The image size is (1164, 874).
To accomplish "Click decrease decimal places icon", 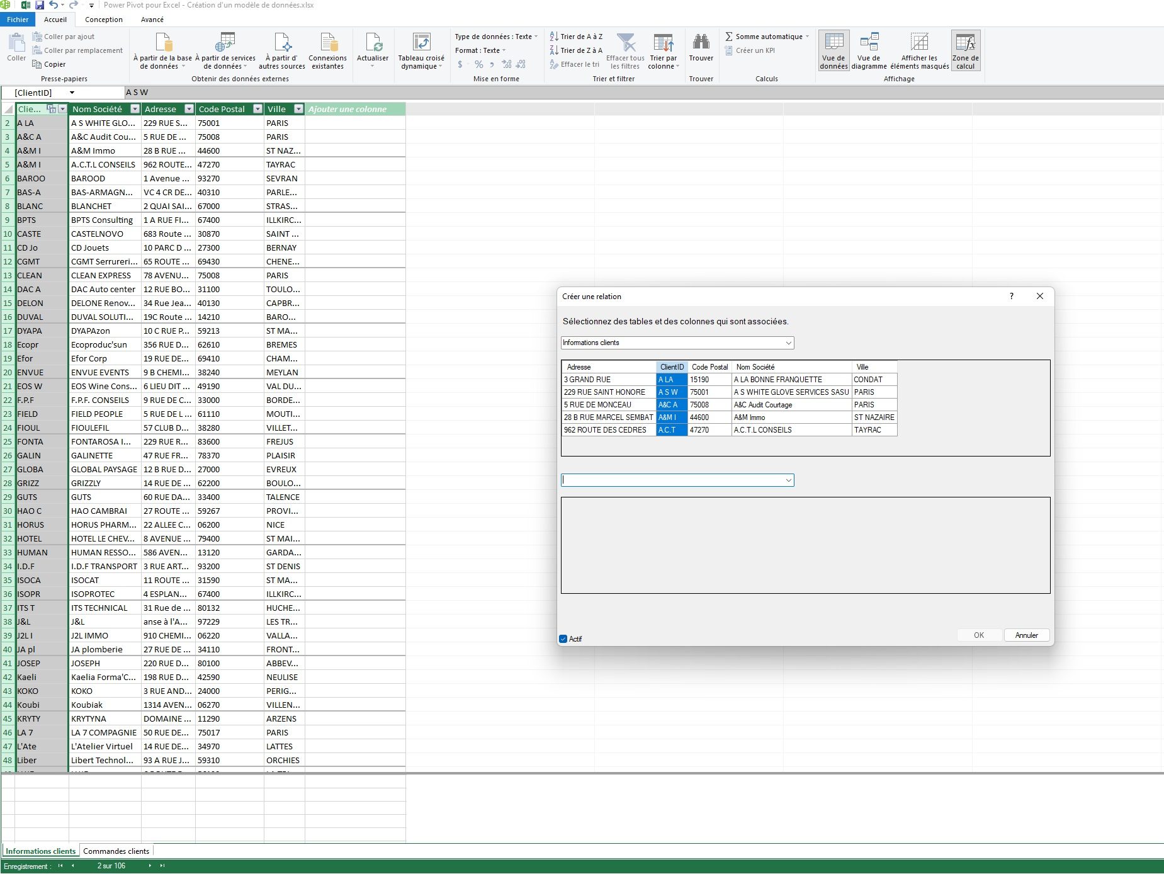I will pos(521,64).
